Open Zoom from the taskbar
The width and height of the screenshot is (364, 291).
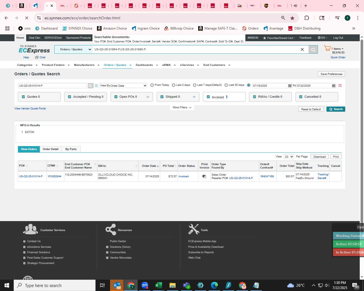(145, 285)
